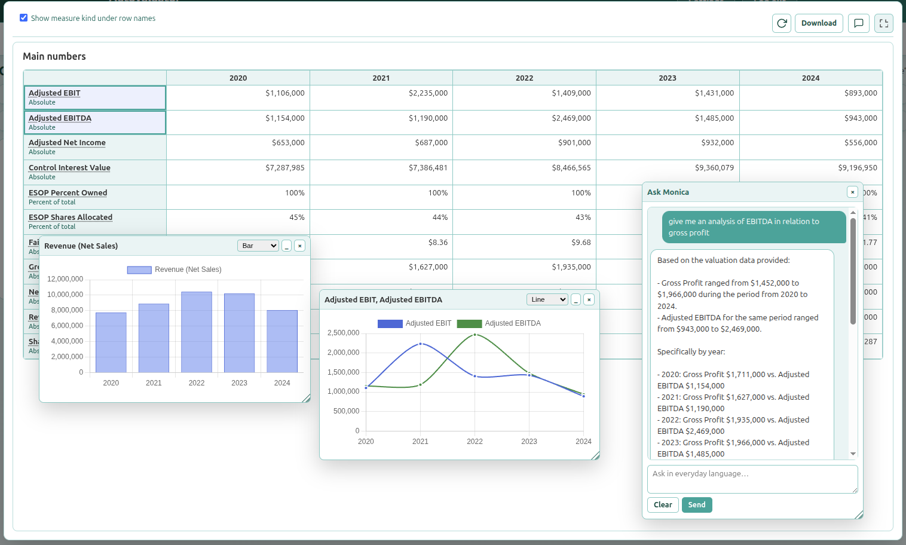Open the Line chart type dropdown

(547, 299)
